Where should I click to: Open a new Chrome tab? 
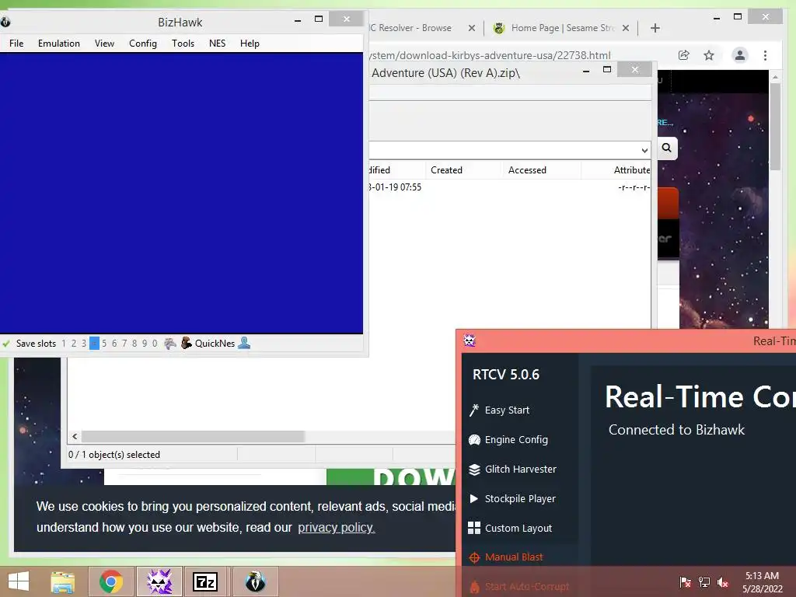coord(655,28)
